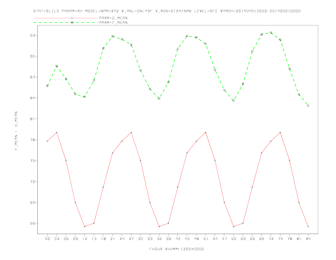Viewport: 336px width, 260px height.
Task: Click the red O_MEAN data point at hour 27
Action: 131,133
